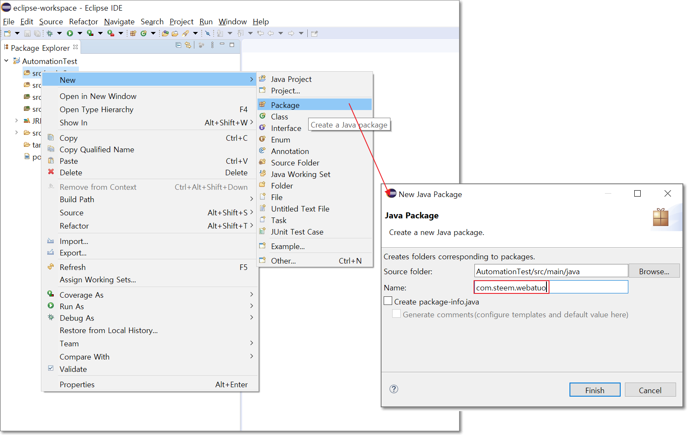Click the package Name input field
688x435 pixels.
pyautogui.click(x=551, y=287)
